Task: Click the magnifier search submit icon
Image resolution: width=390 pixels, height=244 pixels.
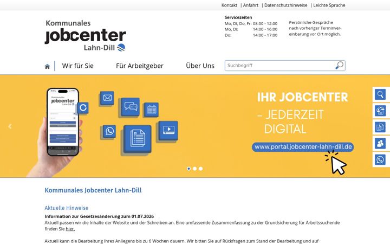Action: point(340,66)
